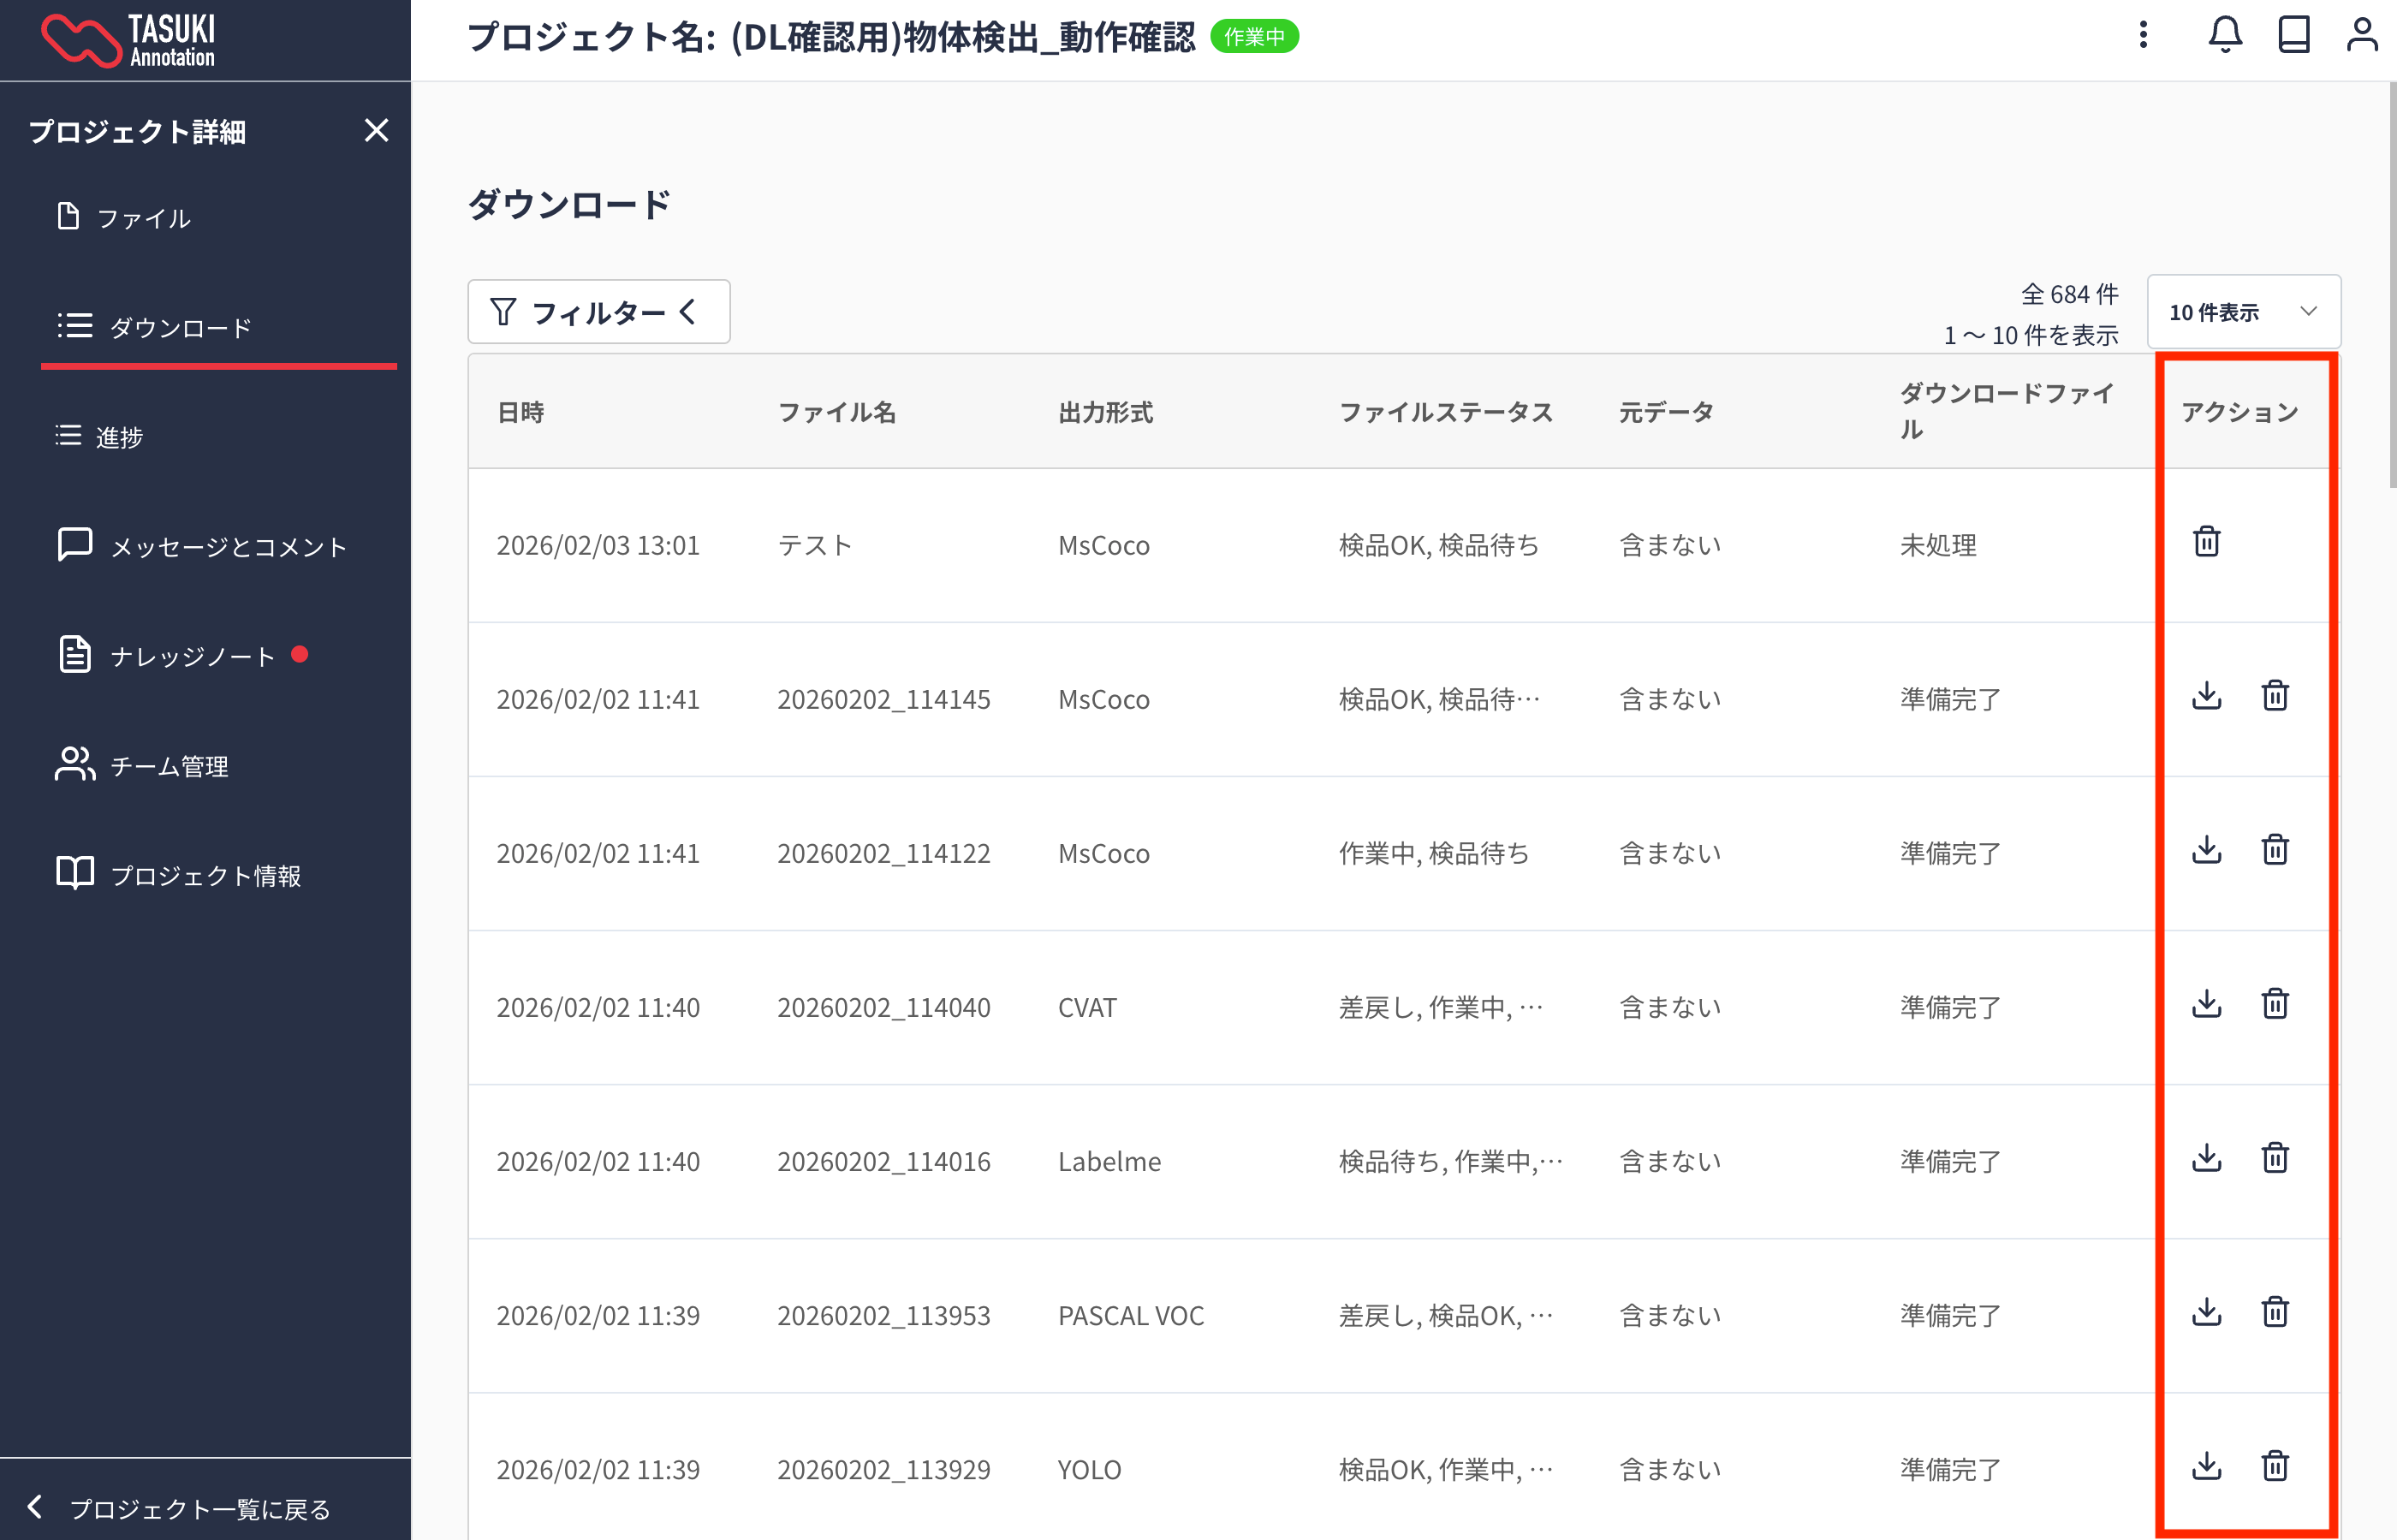Viewport: 2397px width, 1540px height.
Task: Download the 20260202_114145 file
Action: coord(2206,696)
